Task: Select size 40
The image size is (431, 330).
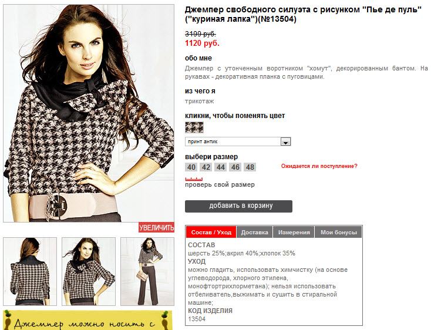Action: coord(191,167)
